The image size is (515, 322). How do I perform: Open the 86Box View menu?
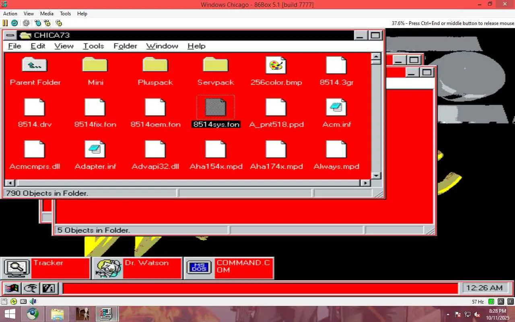[x=29, y=14]
